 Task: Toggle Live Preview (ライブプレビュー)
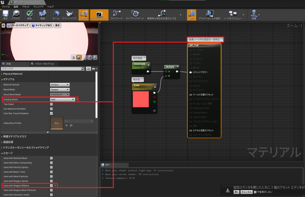(99, 15)
